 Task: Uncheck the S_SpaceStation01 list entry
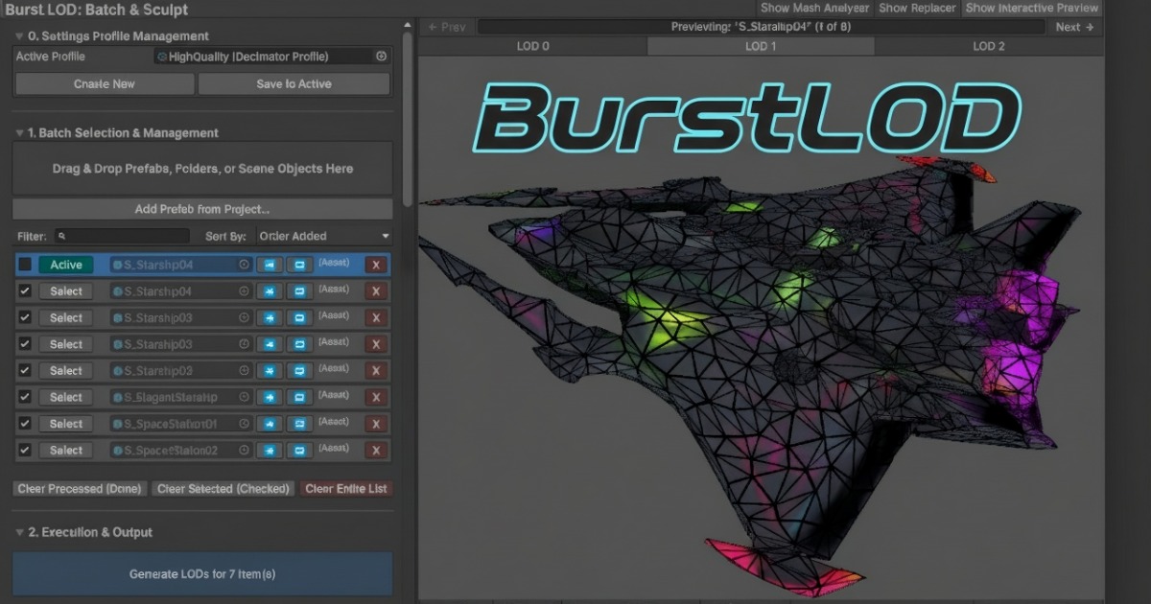[24, 423]
